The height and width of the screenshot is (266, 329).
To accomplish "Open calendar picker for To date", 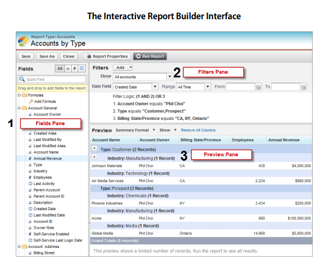I will tap(303, 87).
